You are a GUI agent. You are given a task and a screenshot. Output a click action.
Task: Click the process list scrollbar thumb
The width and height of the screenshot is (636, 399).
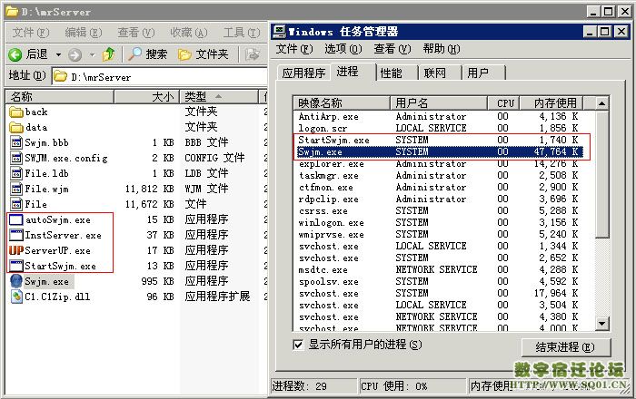coord(601,174)
